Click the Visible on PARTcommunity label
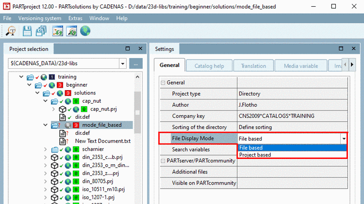The height and width of the screenshot is (204, 364). click(x=204, y=183)
